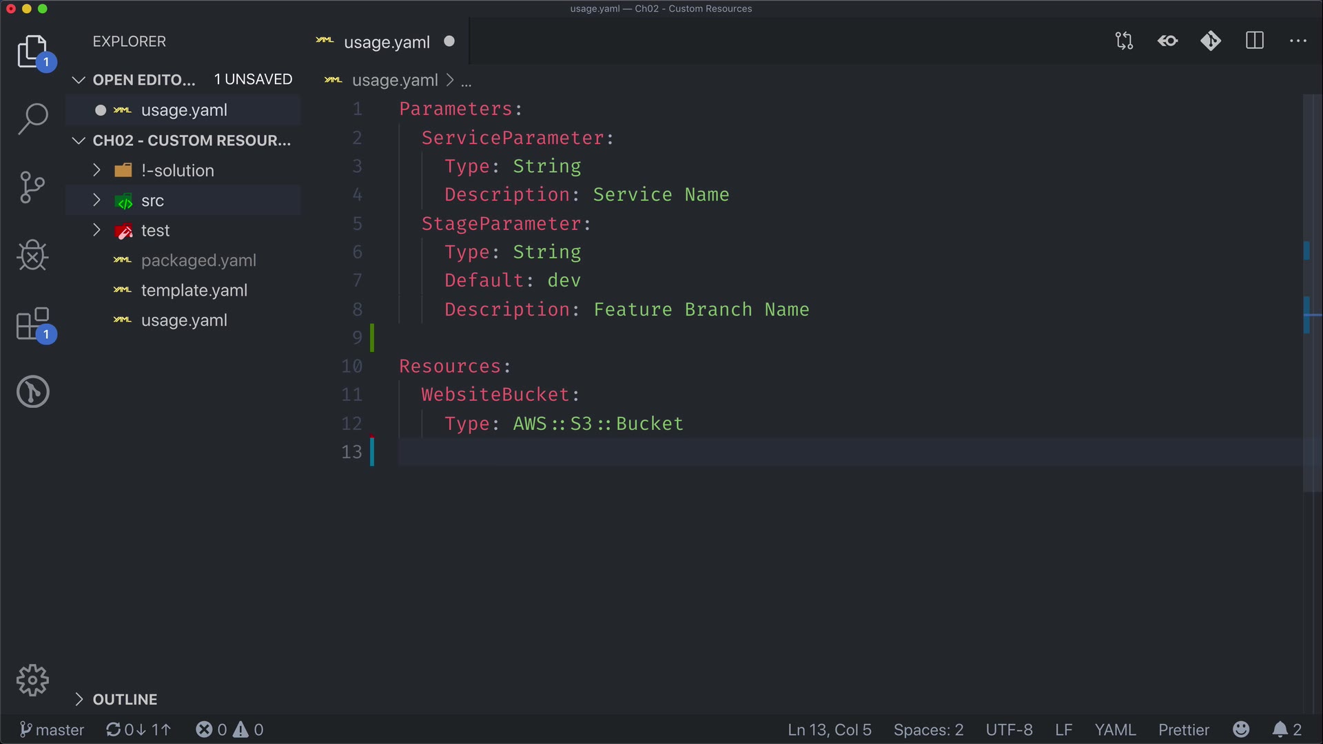1323x744 pixels.
Task: Click the git diamond icon in toolbar
Action: point(1211,41)
